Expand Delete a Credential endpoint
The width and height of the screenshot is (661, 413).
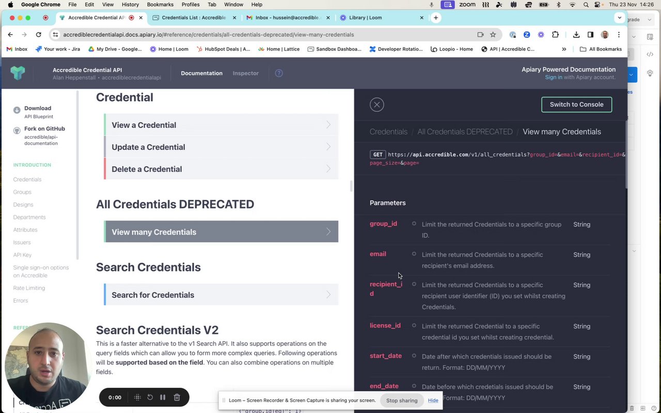coord(221,169)
